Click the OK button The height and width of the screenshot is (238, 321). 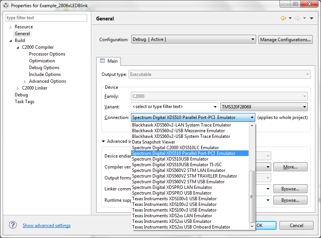pyautogui.click(x=266, y=225)
